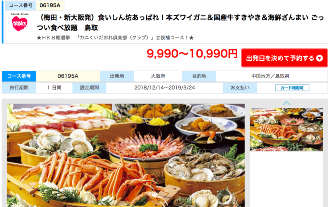328x207 pixels.
Task: Click the 06195A course number at top
Action: [x=50, y=5]
